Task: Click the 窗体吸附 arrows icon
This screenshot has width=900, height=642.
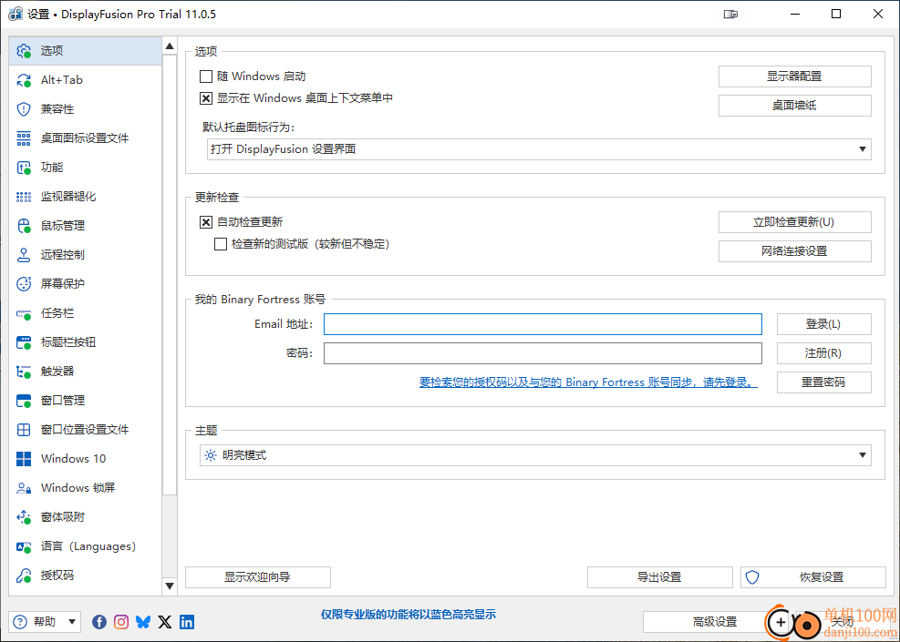Action: pos(24,517)
